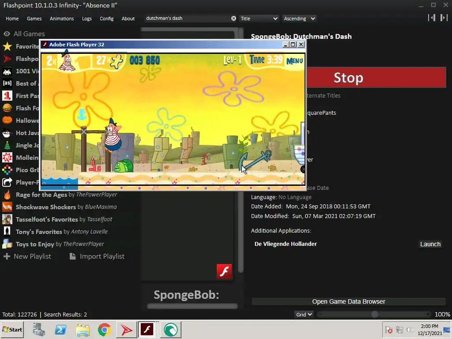Open the Halloween pumpkin playlist icon

pos(7,120)
